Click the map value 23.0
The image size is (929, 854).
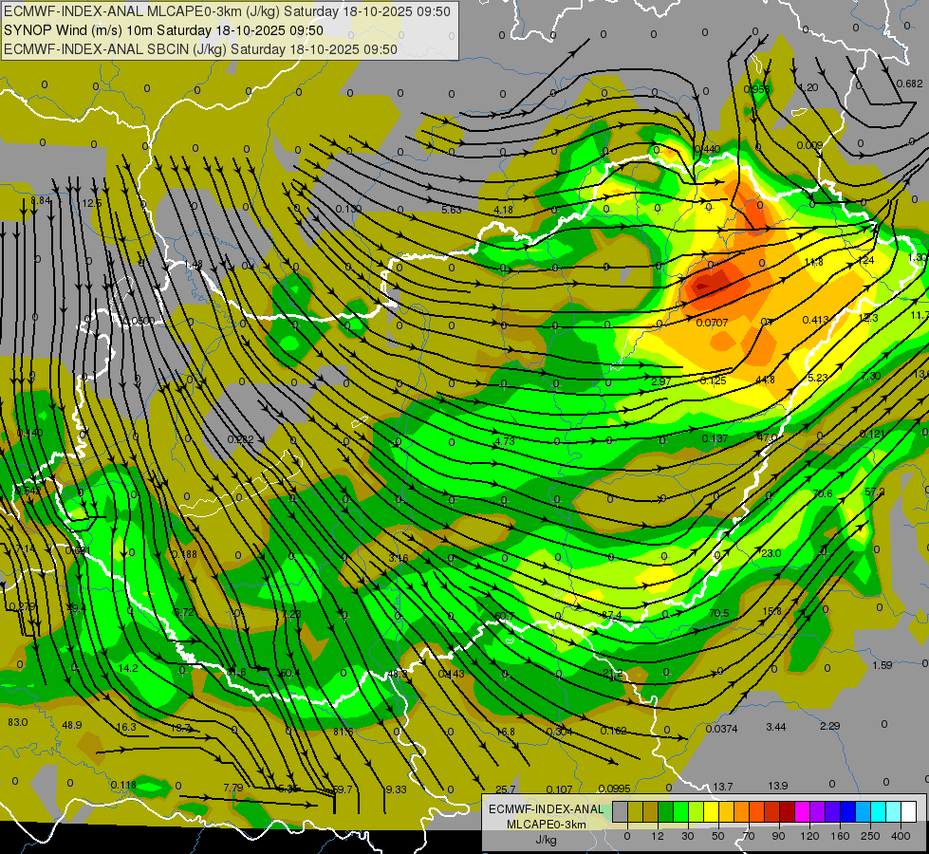point(771,553)
